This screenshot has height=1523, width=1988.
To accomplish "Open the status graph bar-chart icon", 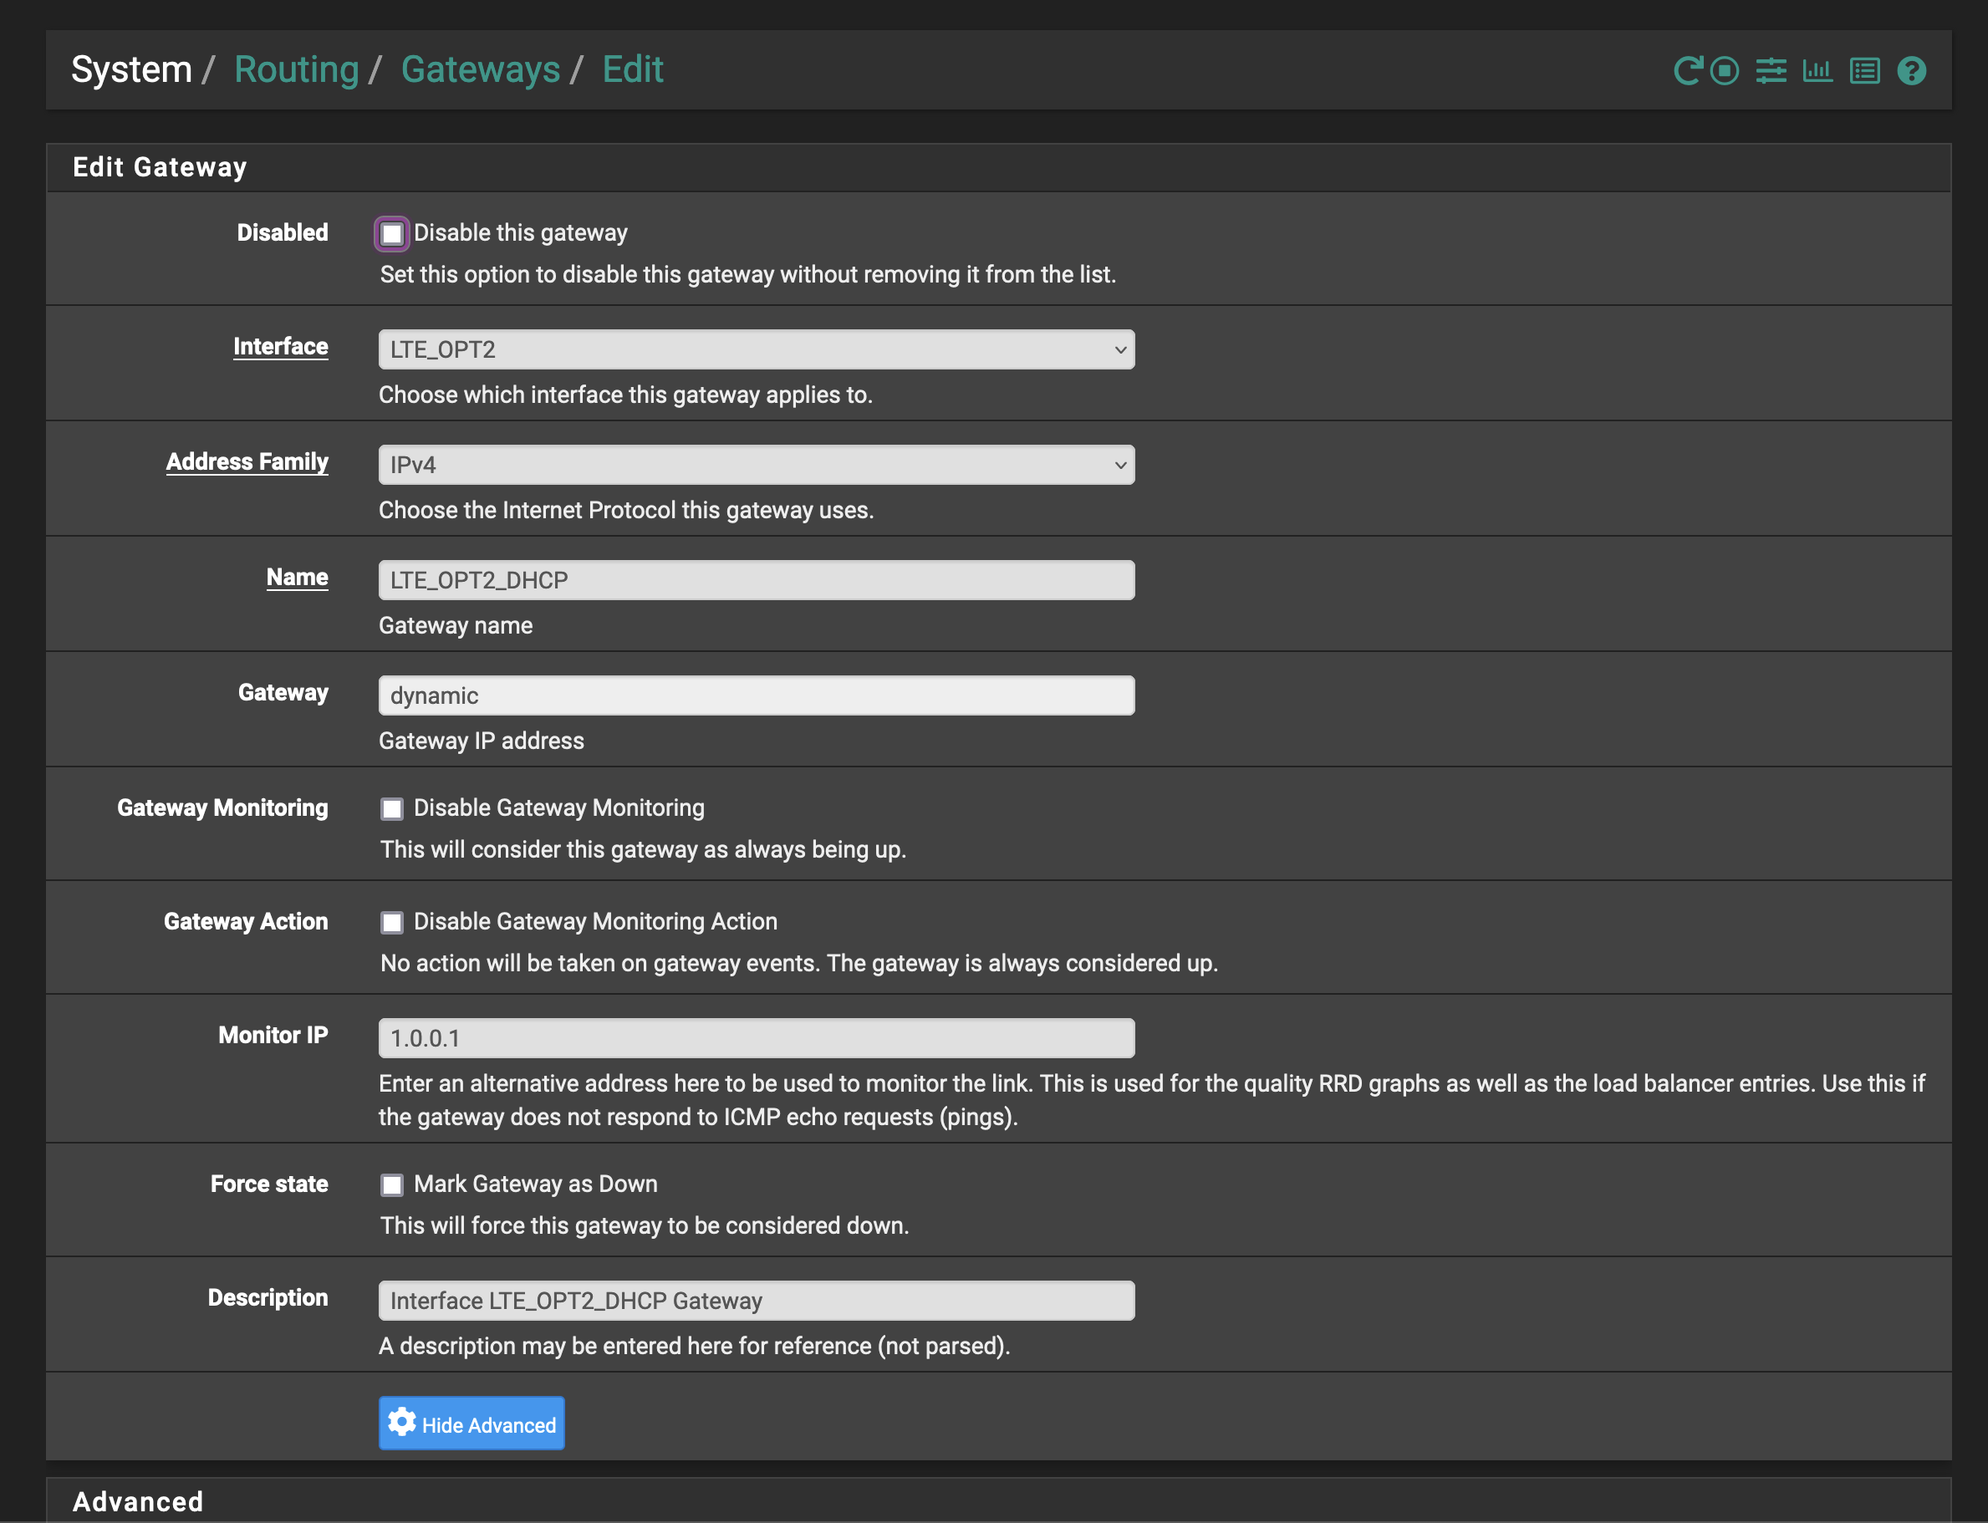I will tap(1817, 71).
